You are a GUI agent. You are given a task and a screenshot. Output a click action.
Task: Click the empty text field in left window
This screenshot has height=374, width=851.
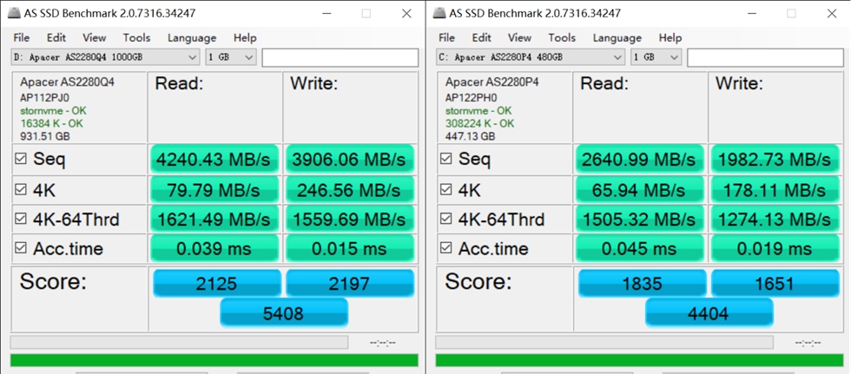pyautogui.click(x=340, y=57)
